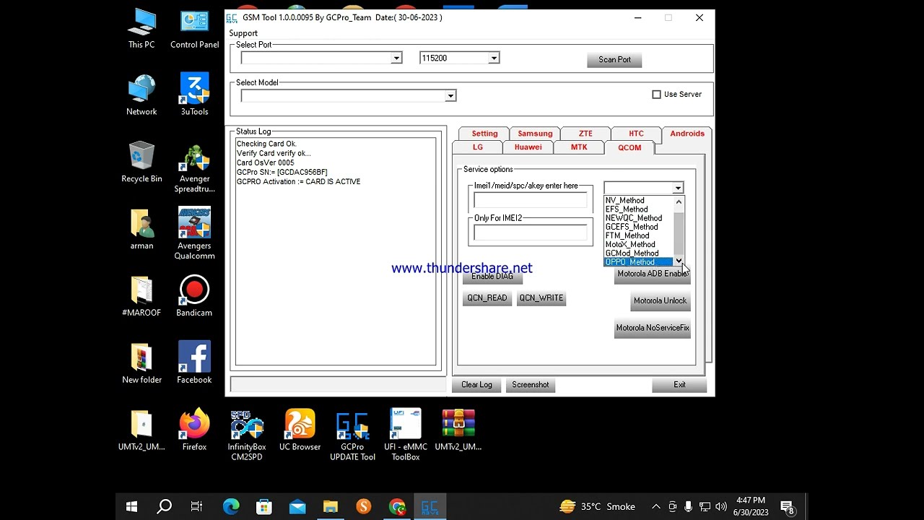Switch to the LG tab
The image size is (924, 520).
coord(478,147)
